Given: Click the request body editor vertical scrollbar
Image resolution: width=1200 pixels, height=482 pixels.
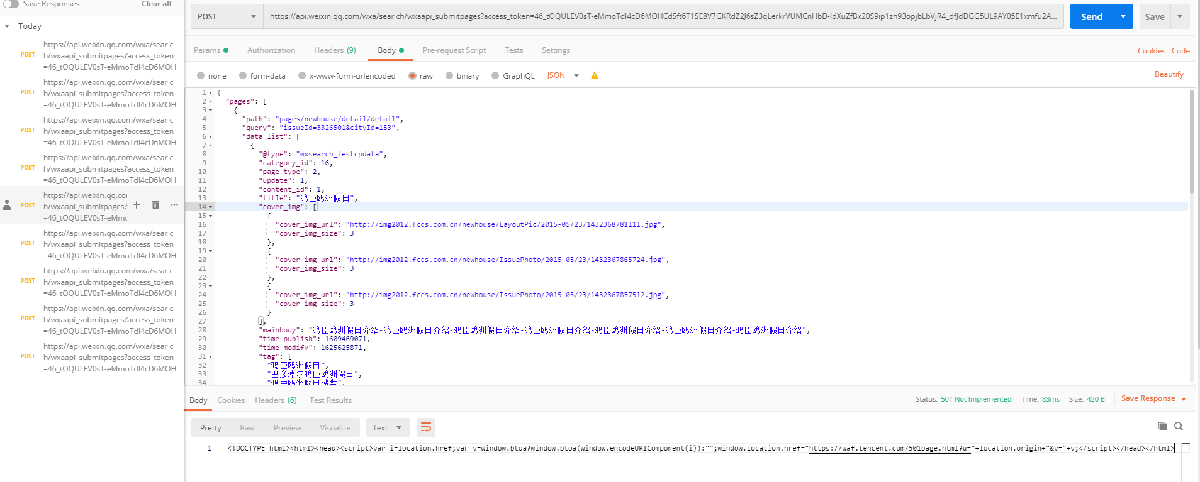Looking at the screenshot, I should pyautogui.click(x=1192, y=141).
